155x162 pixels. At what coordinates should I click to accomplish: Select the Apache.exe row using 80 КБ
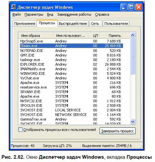click(71, 96)
